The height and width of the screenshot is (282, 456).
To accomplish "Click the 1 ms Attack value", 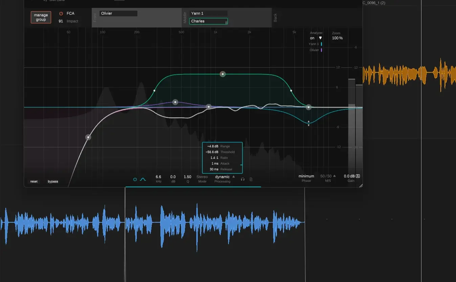I will click(x=215, y=163).
